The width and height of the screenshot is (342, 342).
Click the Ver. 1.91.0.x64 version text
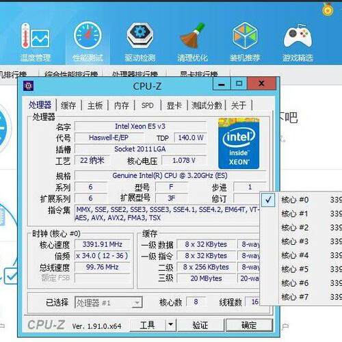pyautogui.click(x=96, y=326)
